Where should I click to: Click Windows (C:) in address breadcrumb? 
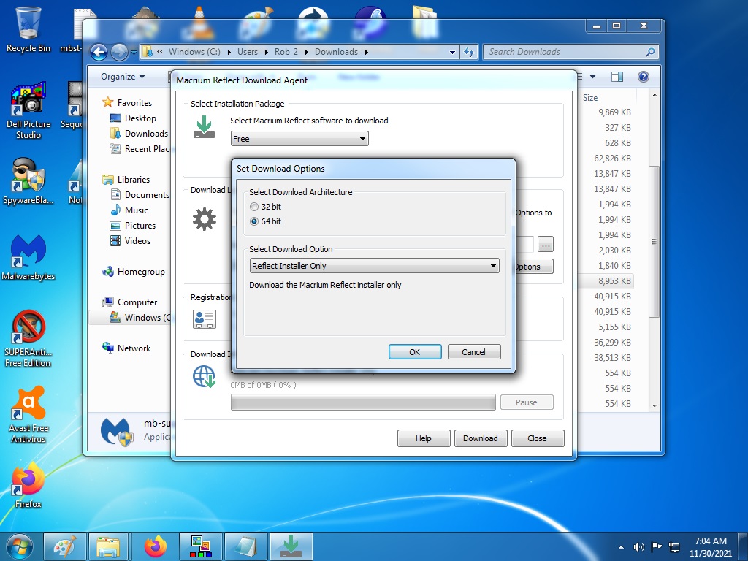(x=194, y=52)
